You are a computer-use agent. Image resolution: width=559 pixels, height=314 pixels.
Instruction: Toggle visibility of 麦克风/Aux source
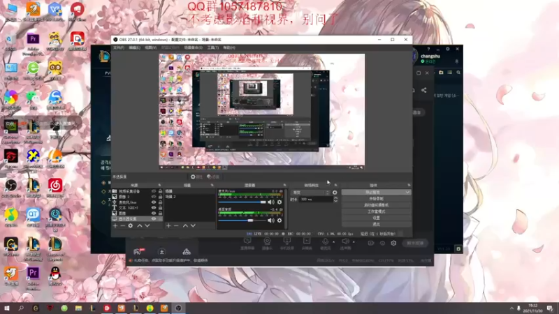(154, 202)
